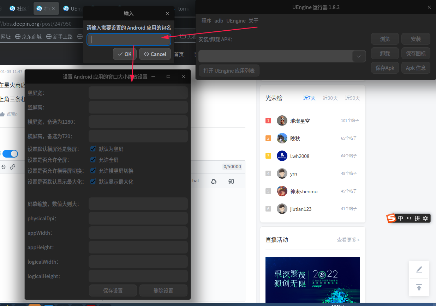The width and height of the screenshot is (436, 306).
Task: Disable 允许全屏 checkbox
Action: coord(93,159)
